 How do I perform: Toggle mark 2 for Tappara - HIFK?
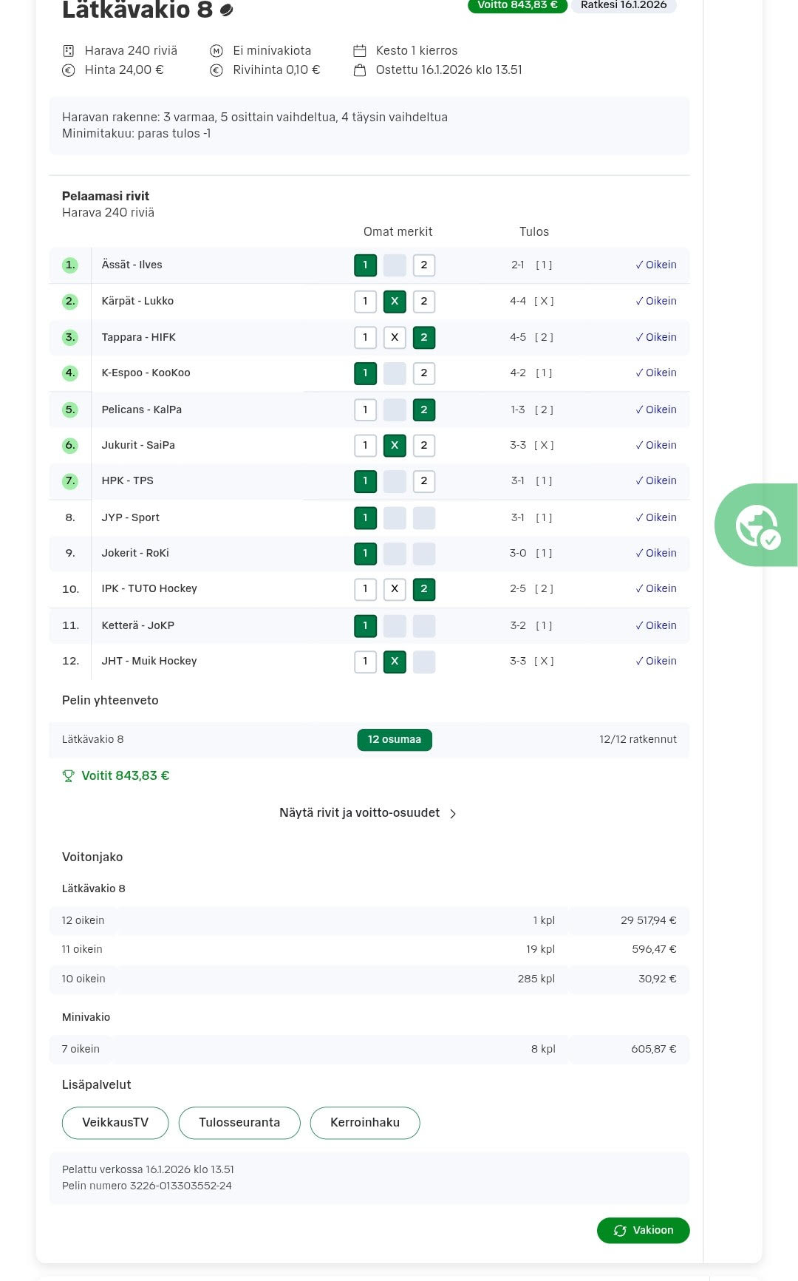click(x=424, y=338)
